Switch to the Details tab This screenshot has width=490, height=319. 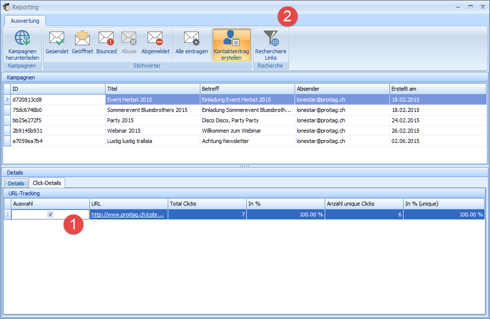16,183
